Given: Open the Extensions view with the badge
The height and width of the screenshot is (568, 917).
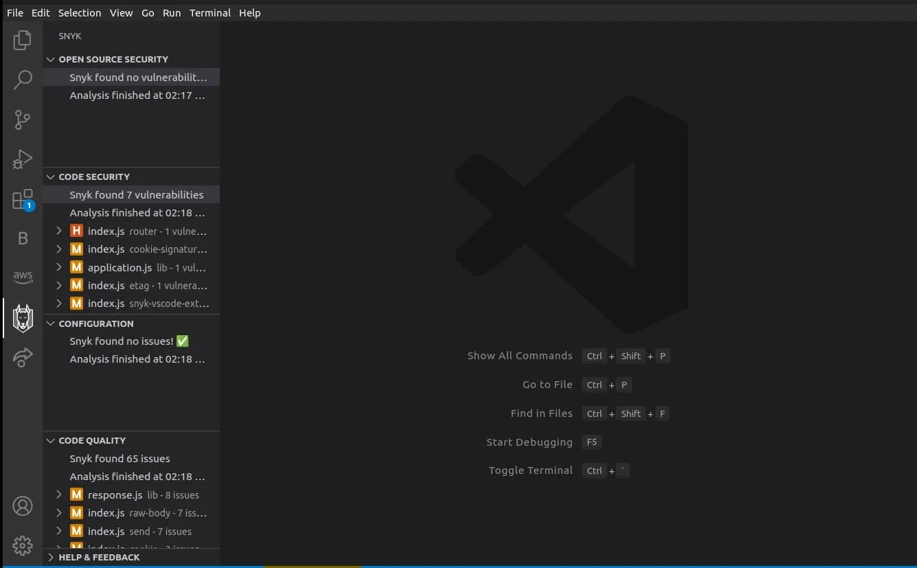Looking at the screenshot, I should tap(23, 199).
